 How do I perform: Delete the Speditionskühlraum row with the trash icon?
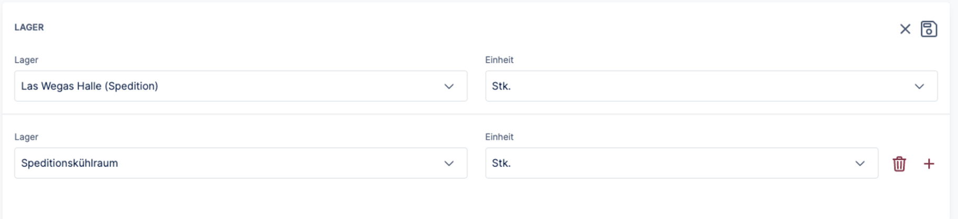[x=899, y=164]
